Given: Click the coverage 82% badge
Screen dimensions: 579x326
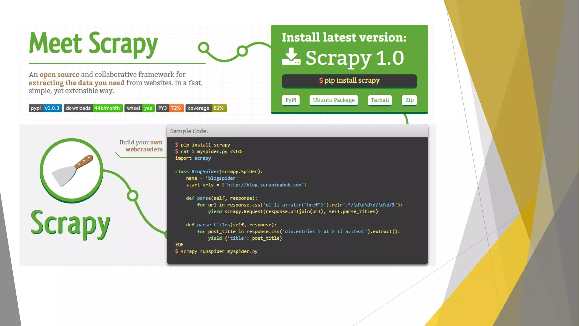Looking at the screenshot, I should 206,108.
